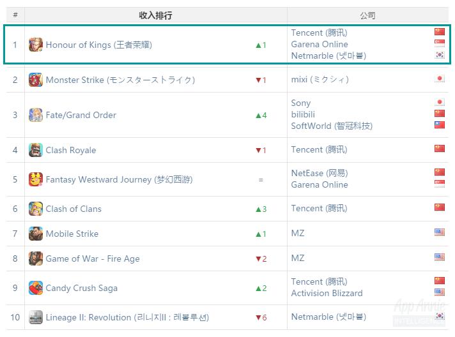Click the Lineage II: Revolution game icon

(36, 317)
